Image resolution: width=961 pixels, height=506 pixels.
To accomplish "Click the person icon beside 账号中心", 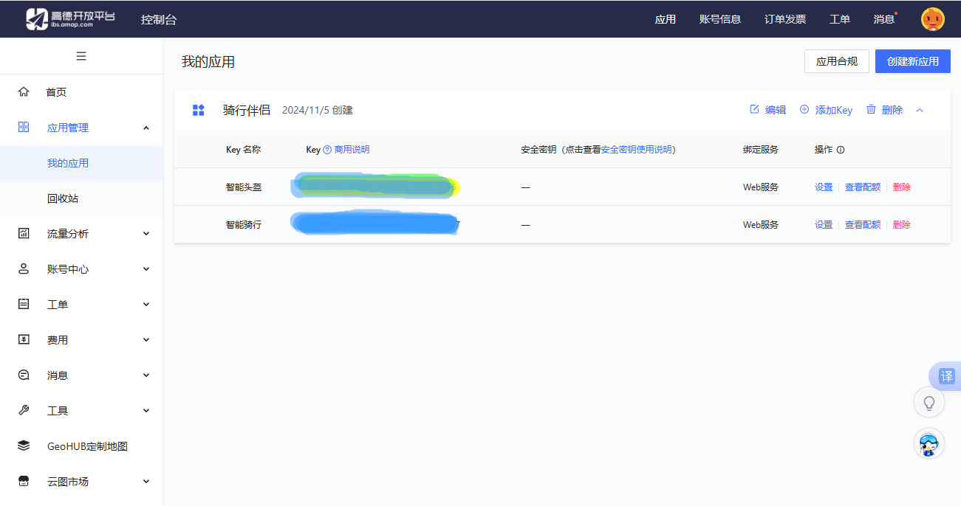I will [24, 268].
